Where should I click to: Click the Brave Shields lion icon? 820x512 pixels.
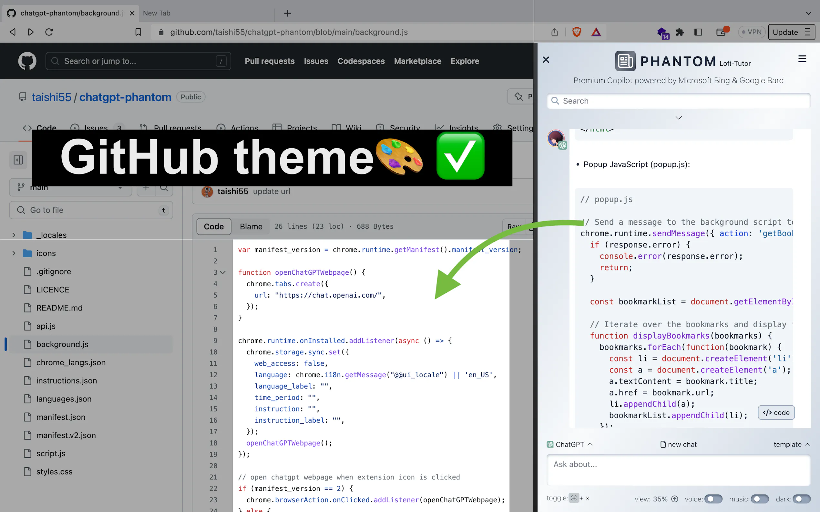[577, 32]
